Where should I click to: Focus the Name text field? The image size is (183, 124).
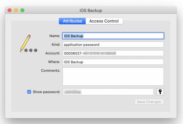pyautogui.click(x=113, y=36)
